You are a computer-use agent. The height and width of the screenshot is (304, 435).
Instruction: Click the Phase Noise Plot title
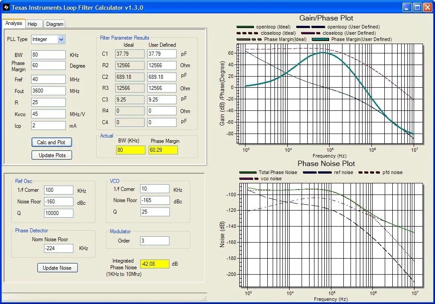(326, 163)
